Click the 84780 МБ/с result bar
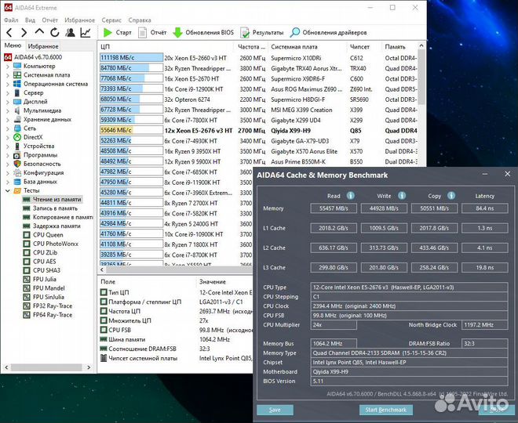 (x=131, y=68)
